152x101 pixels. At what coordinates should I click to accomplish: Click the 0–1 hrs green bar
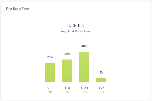coord(50,72)
